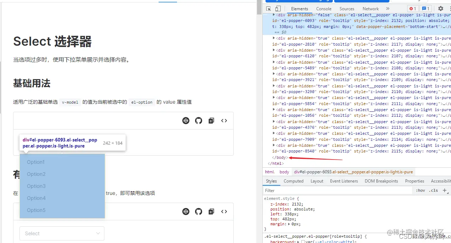Click the 基础用法 section heading
This screenshot has height=243, width=451.
click(32, 83)
